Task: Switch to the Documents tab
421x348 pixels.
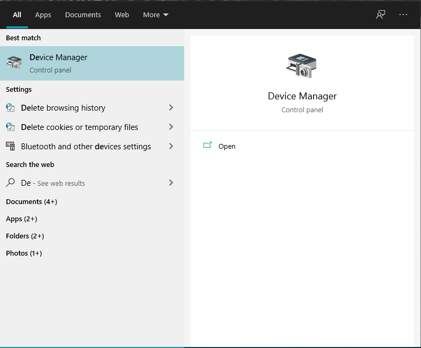Action: tap(83, 15)
